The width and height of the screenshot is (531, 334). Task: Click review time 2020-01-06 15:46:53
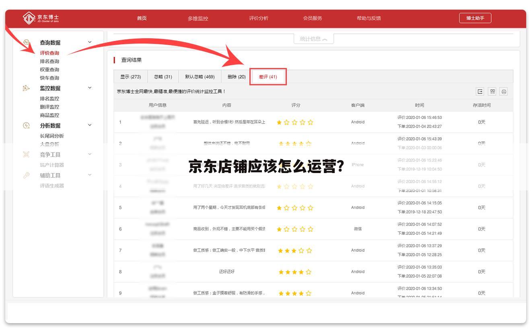(x=420, y=118)
